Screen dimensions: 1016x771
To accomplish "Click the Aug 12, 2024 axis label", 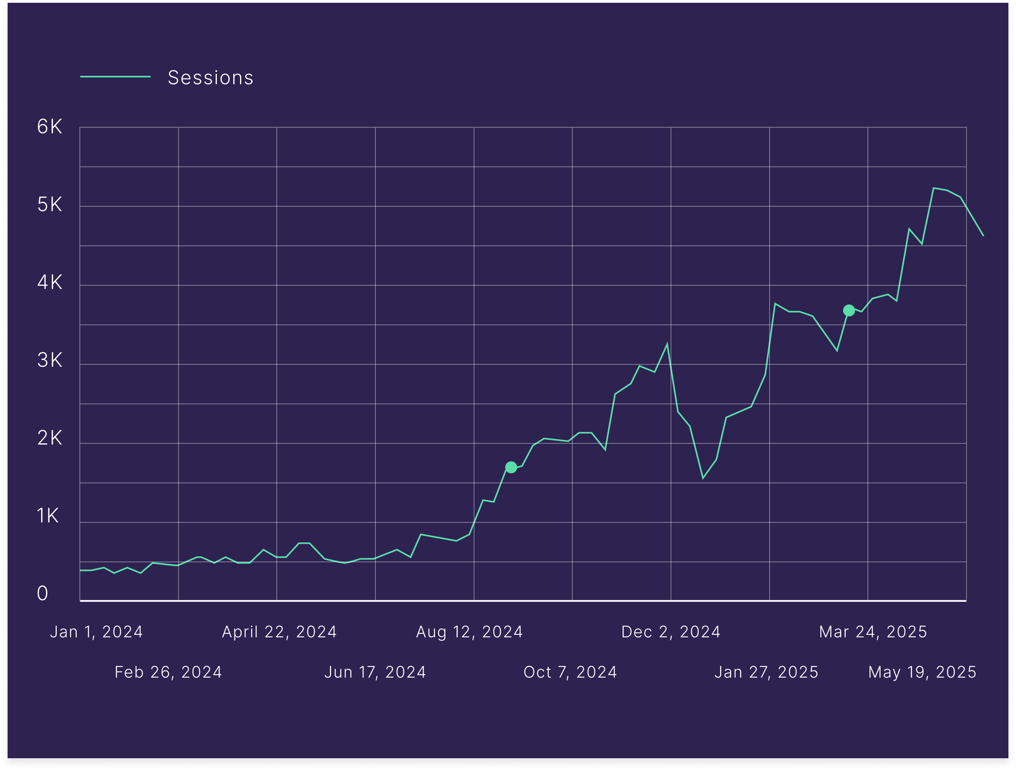I will [x=469, y=632].
